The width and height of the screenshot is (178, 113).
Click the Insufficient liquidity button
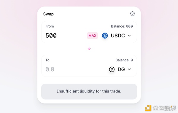click(x=89, y=92)
